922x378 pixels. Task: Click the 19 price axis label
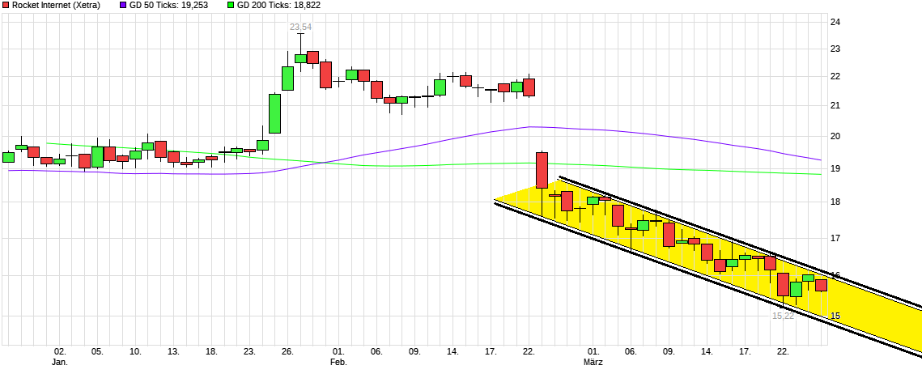point(835,168)
